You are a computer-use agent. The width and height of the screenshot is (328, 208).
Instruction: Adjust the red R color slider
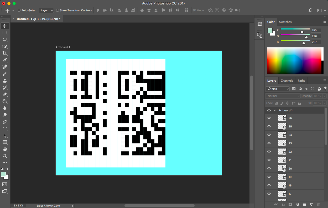pyautogui.click(x=302, y=31)
